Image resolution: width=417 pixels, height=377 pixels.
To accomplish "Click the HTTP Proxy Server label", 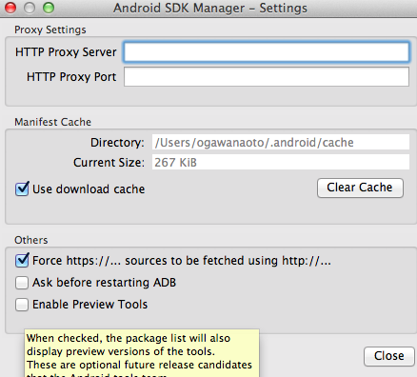I will (x=66, y=52).
